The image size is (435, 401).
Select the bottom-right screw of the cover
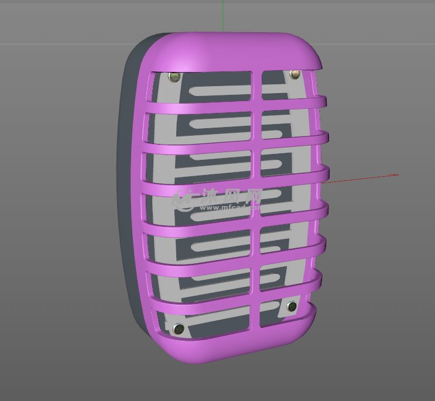coord(292,306)
